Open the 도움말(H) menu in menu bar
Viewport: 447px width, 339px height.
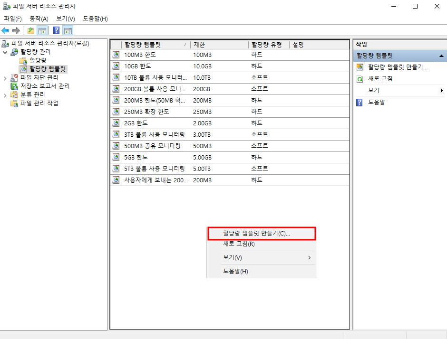[x=95, y=19]
